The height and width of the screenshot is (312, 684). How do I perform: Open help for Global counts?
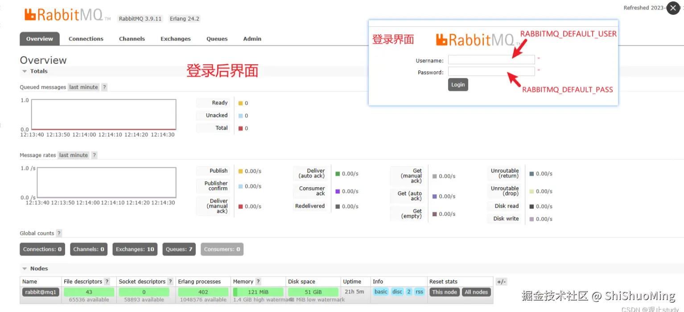coord(59,233)
